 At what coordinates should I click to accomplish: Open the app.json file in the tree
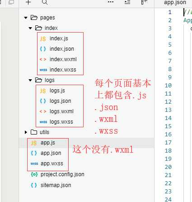pyautogui.click(x=51, y=153)
